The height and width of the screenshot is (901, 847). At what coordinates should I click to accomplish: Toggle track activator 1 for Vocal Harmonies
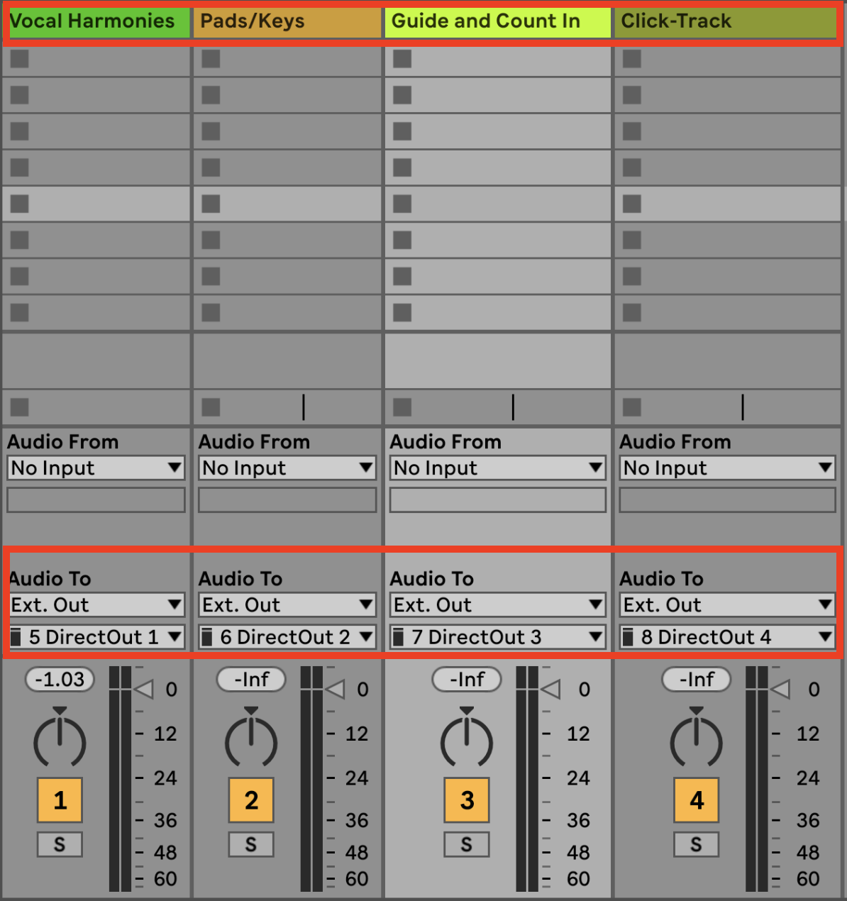(x=60, y=800)
